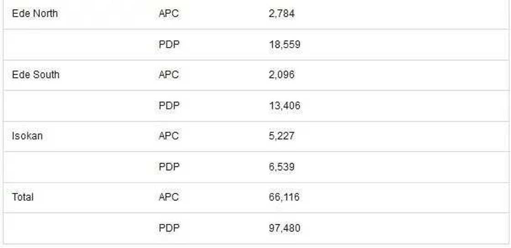Select the APC label in Isokan row
Screen dimensions: 511x248
click(x=169, y=136)
